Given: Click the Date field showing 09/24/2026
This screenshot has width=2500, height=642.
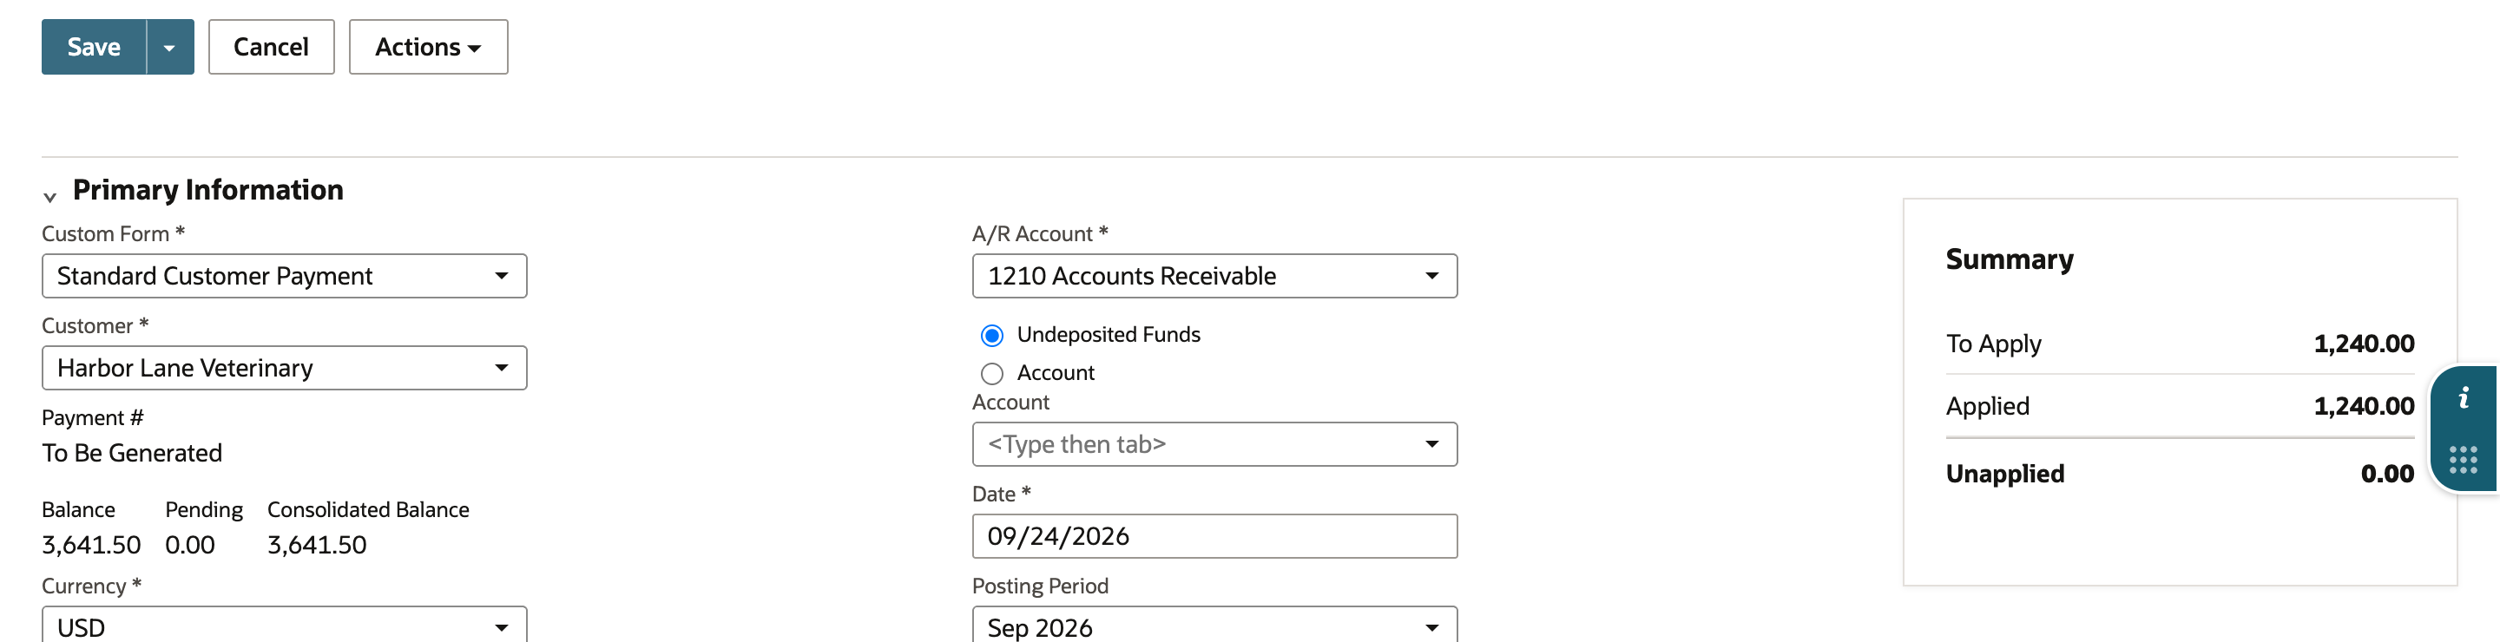Looking at the screenshot, I should click(x=1214, y=536).
